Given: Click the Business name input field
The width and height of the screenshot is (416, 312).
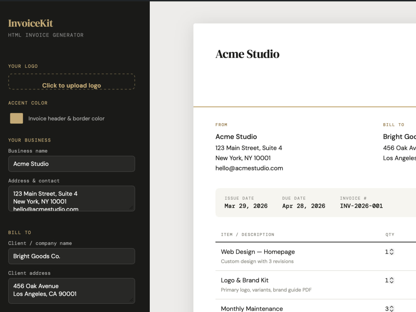Looking at the screenshot, I should tap(72, 163).
